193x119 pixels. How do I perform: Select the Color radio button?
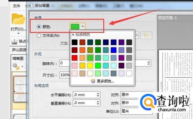tap(39, 27)
